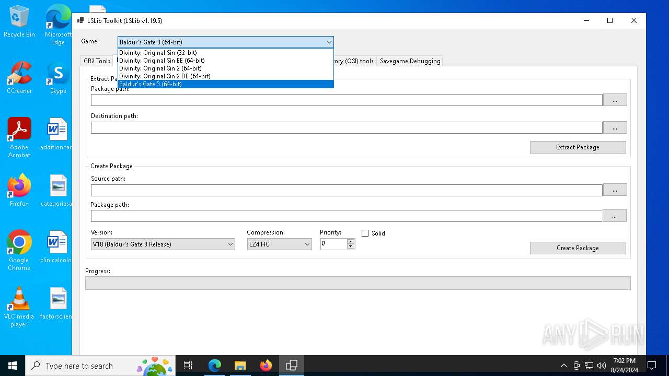Select Divinity: Original Sin (32-bit) option
Image resolution: width=669 pixels, height=376 pixels.
click(x=225, y=53)
